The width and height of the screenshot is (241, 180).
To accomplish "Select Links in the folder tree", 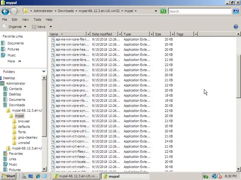I will tap(12, 159).
